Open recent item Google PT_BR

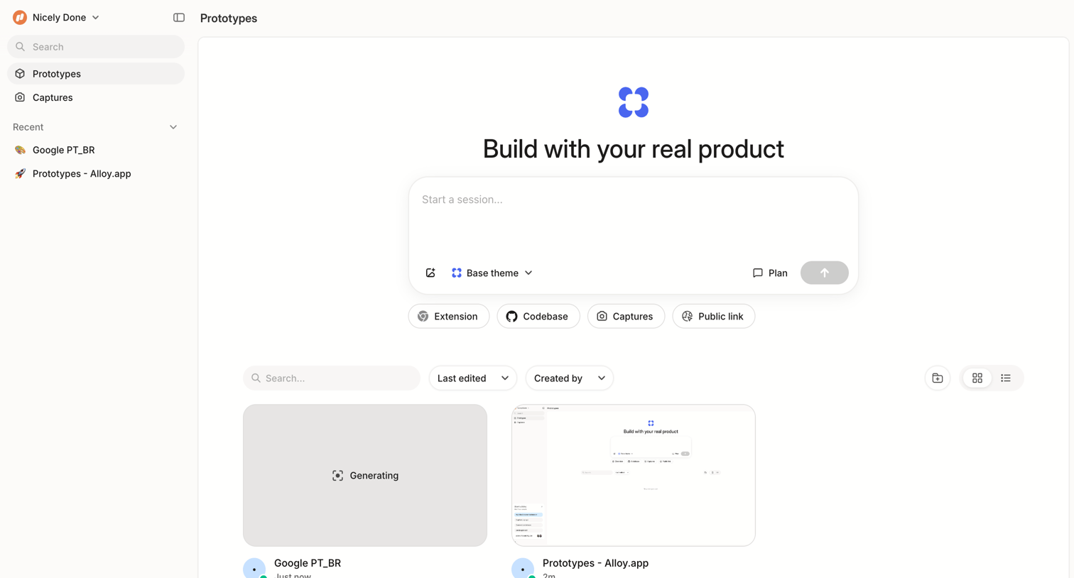click(96, 150)
